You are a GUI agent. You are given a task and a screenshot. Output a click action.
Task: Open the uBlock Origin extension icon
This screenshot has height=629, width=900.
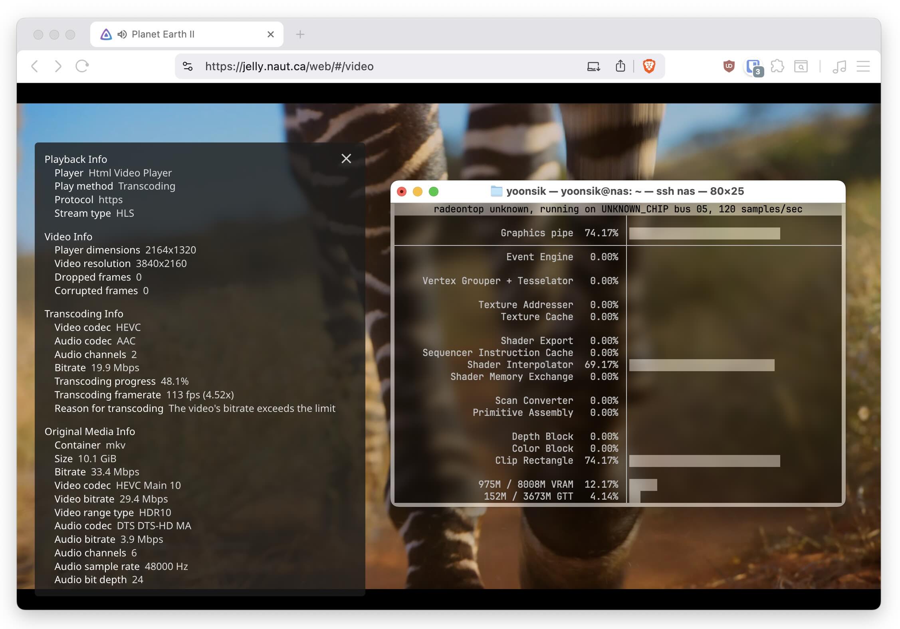729,66
